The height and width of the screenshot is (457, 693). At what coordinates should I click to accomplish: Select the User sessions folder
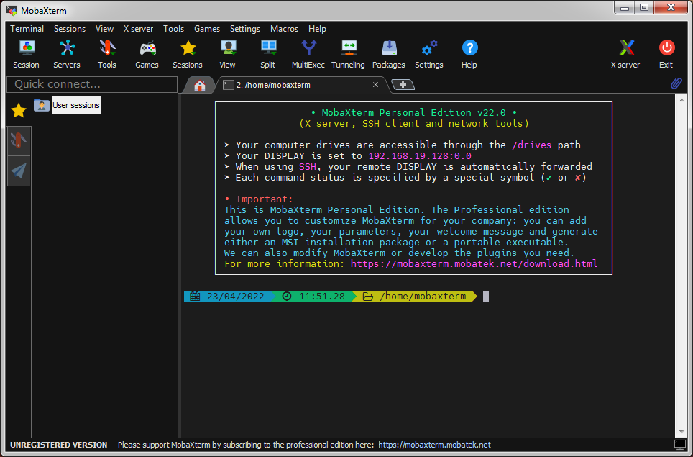(75, 105)
